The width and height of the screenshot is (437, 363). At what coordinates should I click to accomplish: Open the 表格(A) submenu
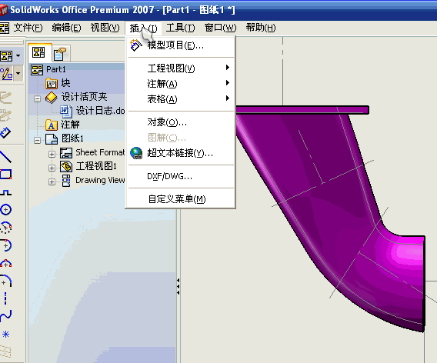click(180, 98)
